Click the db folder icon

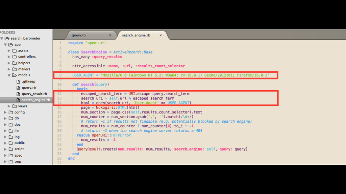tap(11, 118)
